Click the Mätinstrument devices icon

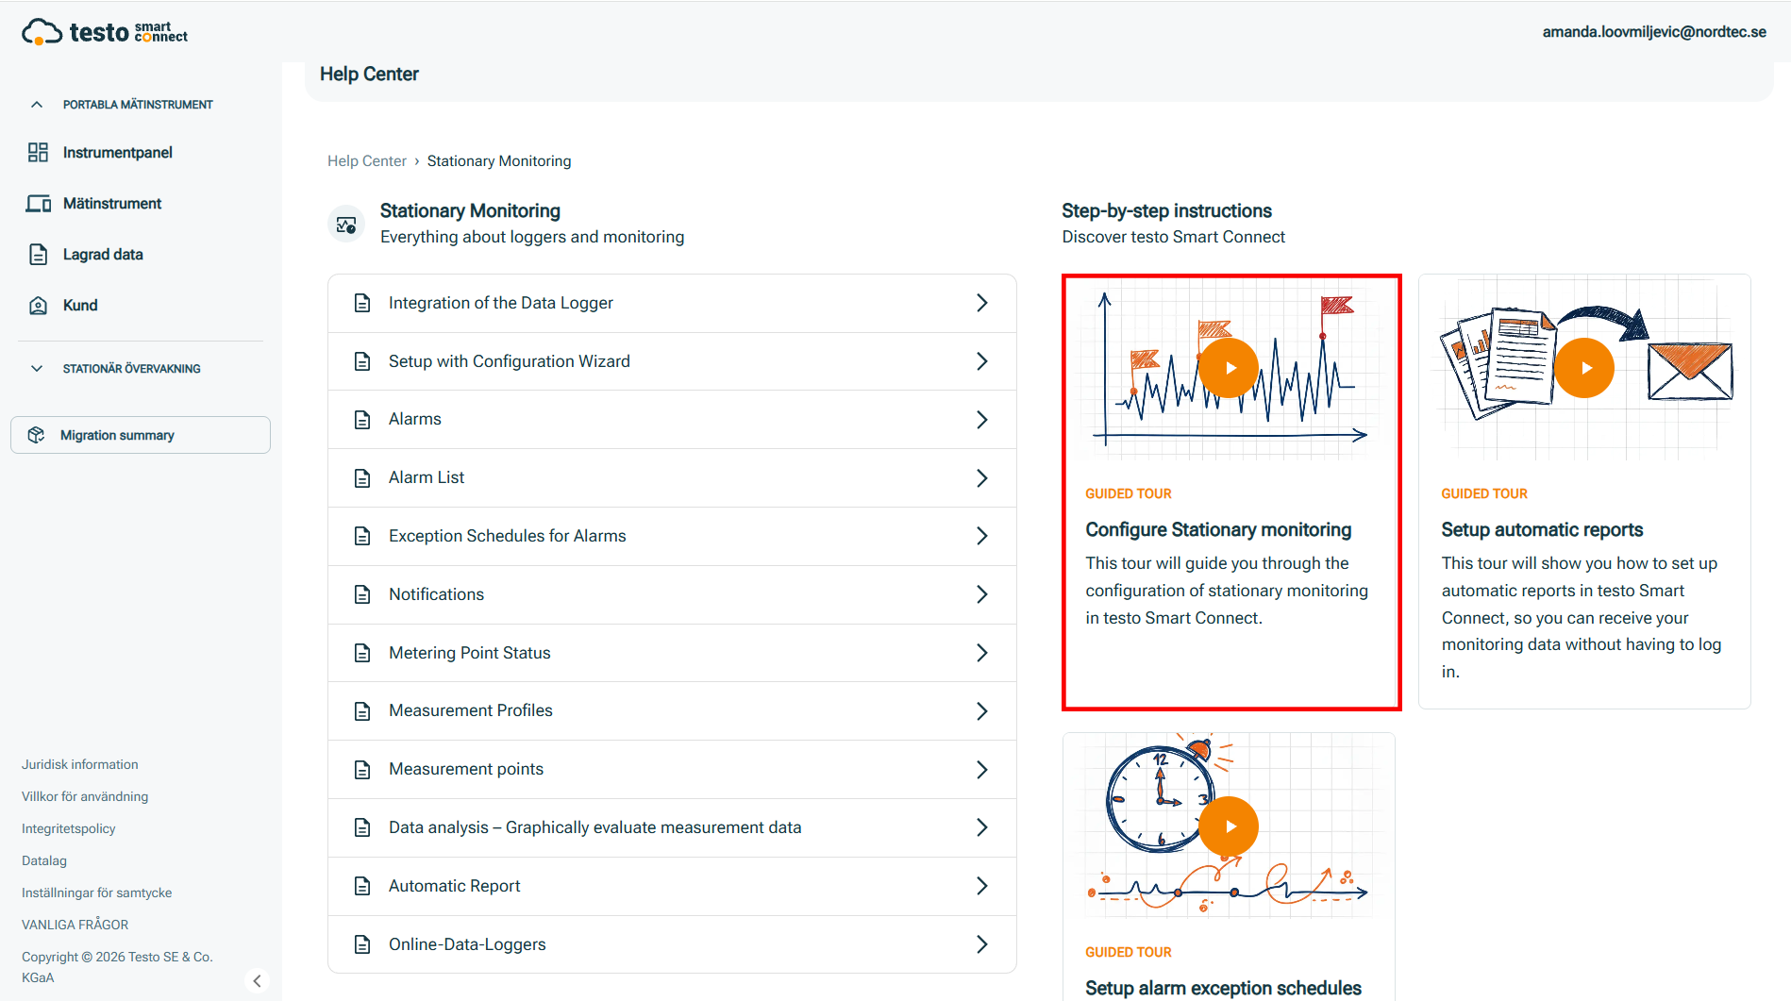[x=38, y=204]
